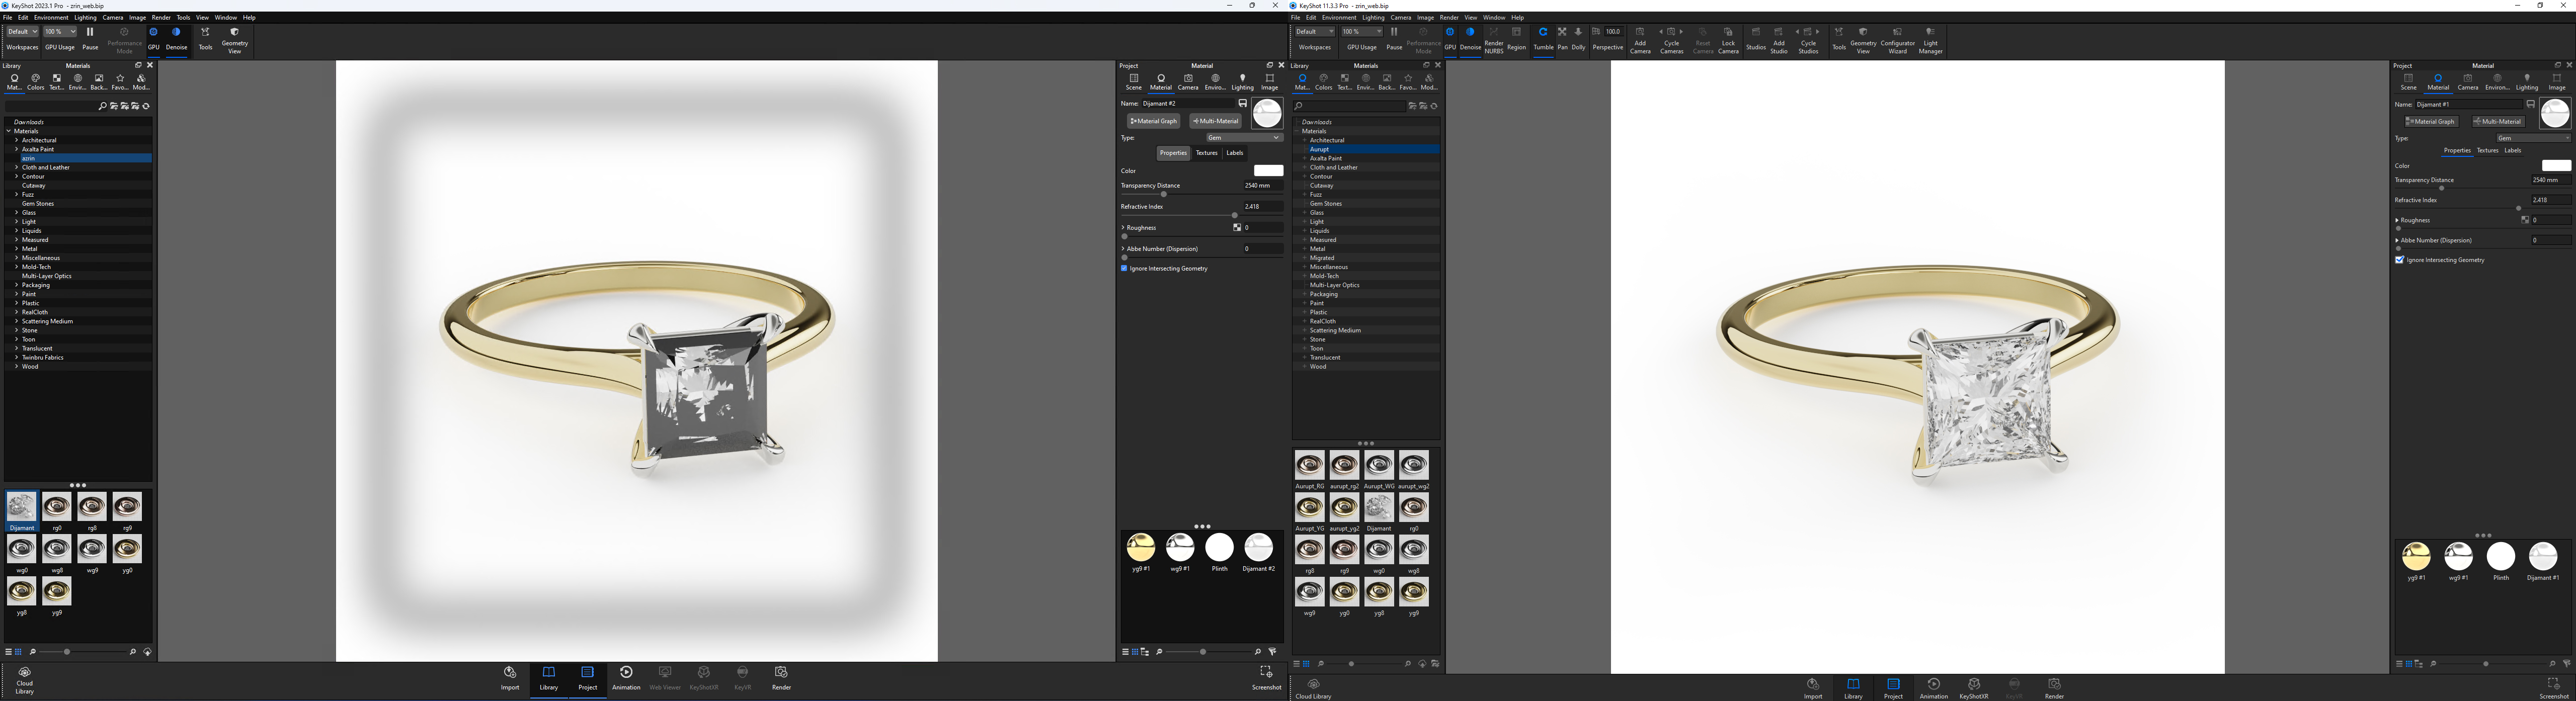Open the Models library tab in the KeyShot 2023.1 window
The height and width of the screenshot is (701, 2576).
[x=141, y=82]
